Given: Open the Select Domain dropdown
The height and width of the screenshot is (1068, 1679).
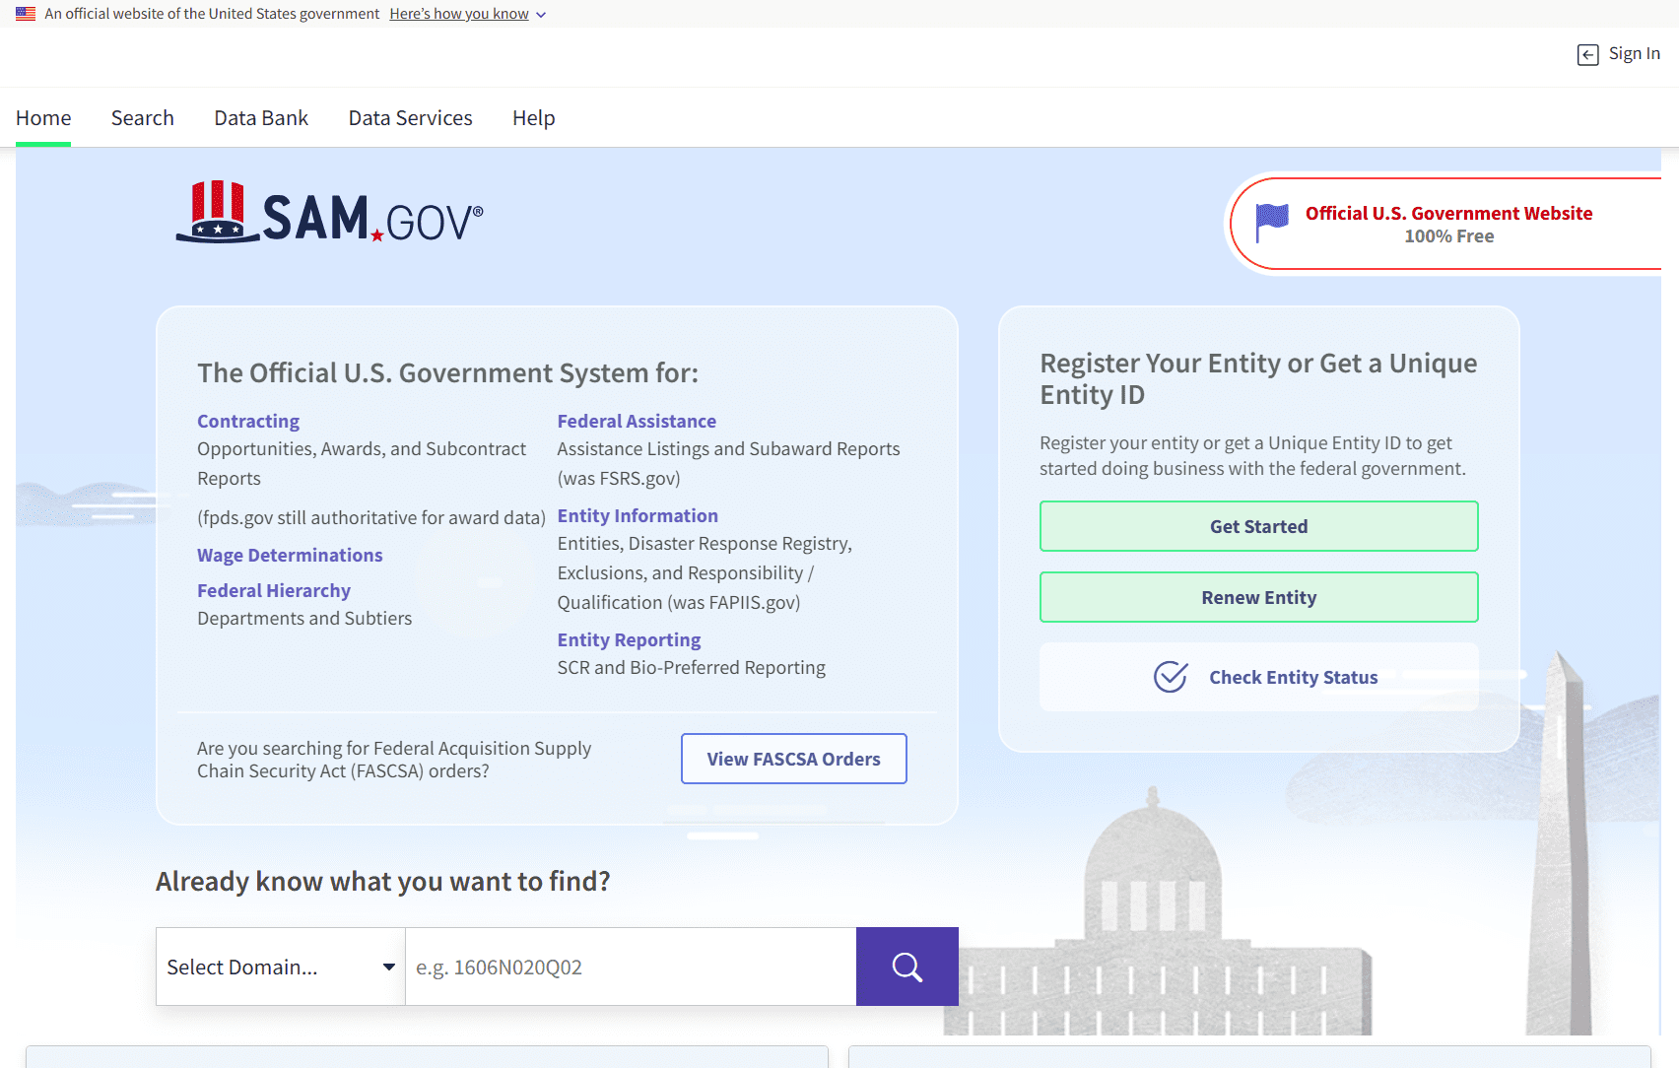Looking at the screenshot, I should click(x=280, y=967).
